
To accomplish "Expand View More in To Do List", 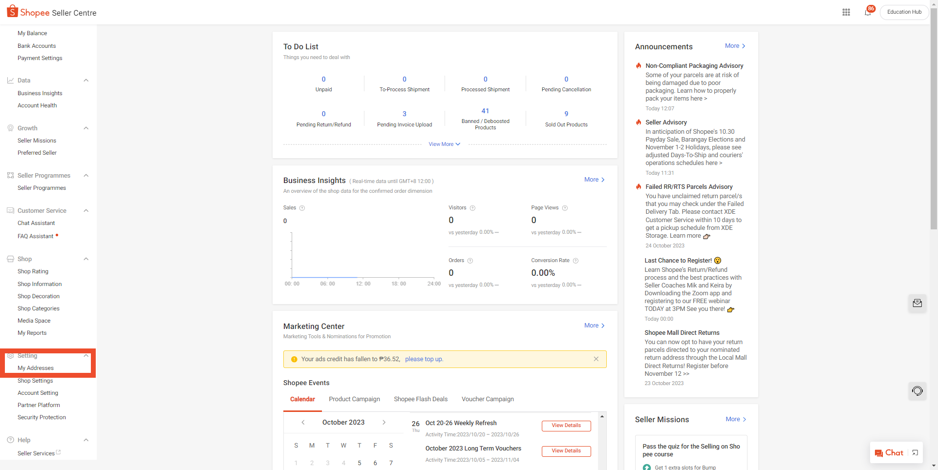I will tap(444, 144).
